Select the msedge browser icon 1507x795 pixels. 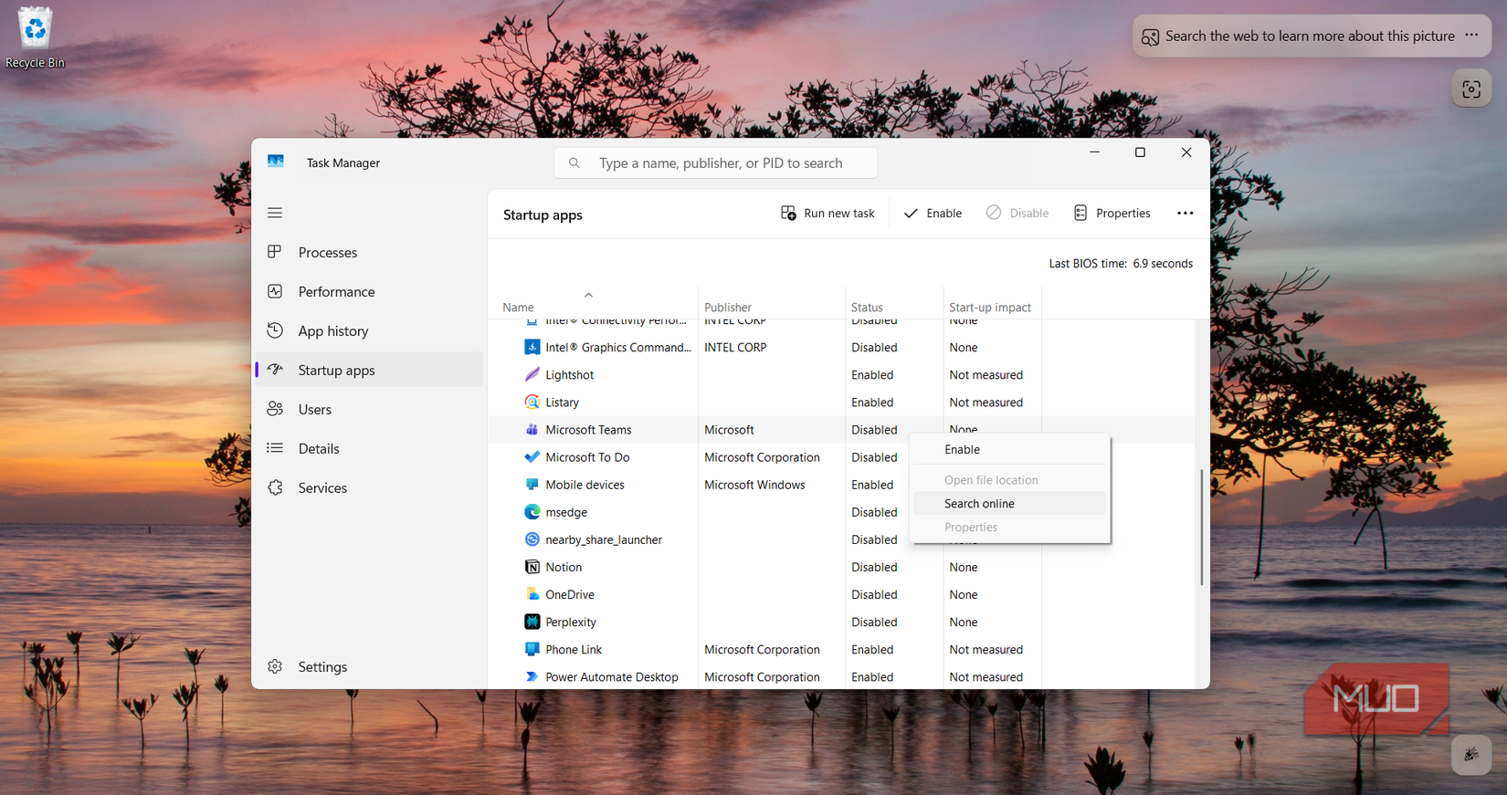pos(532,511)
